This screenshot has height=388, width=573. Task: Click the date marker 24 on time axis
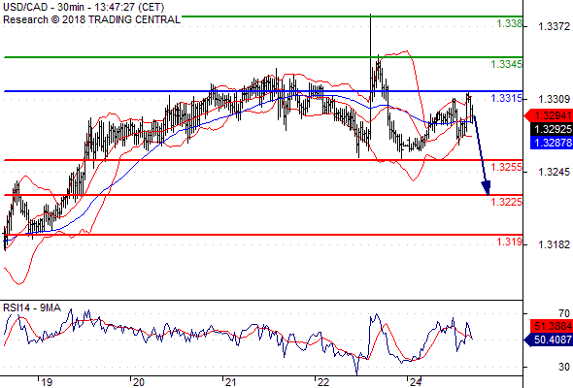(x=416, y=382)
